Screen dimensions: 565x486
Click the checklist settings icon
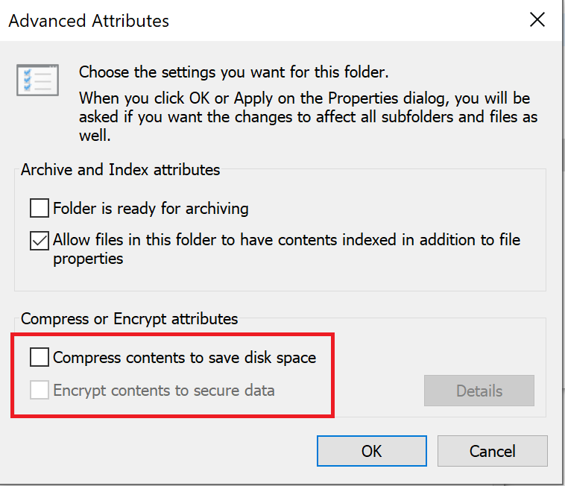37,80
